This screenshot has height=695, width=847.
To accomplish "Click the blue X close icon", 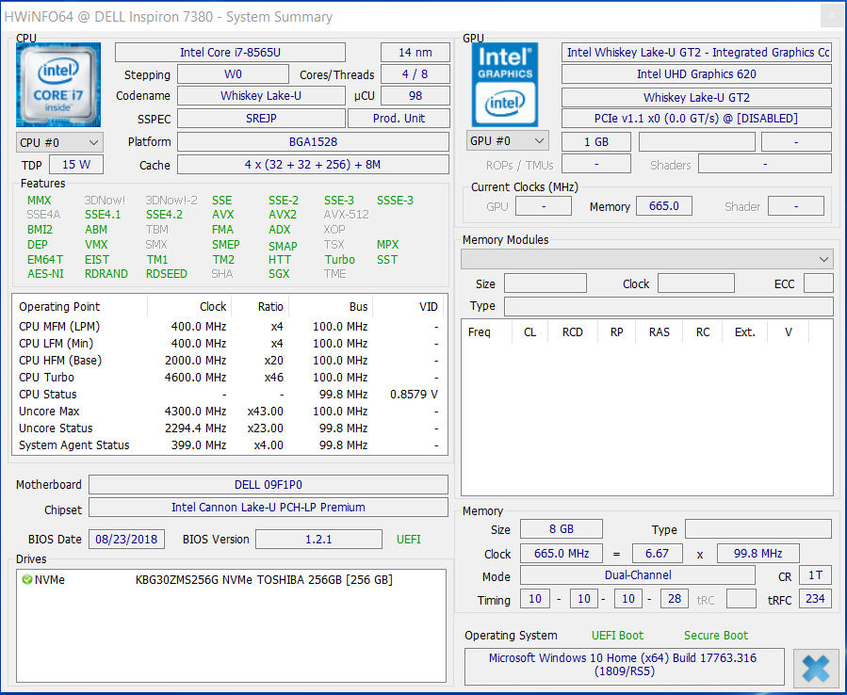I will (815, 668).
